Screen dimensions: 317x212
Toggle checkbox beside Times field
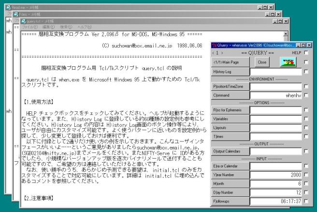pyautogui.click(x=306, y=136)
